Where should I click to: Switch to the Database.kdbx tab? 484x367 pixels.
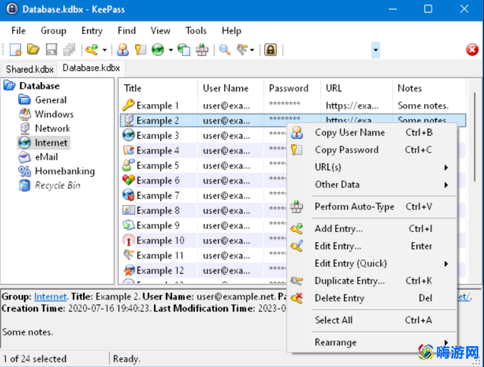coord(91,68)
